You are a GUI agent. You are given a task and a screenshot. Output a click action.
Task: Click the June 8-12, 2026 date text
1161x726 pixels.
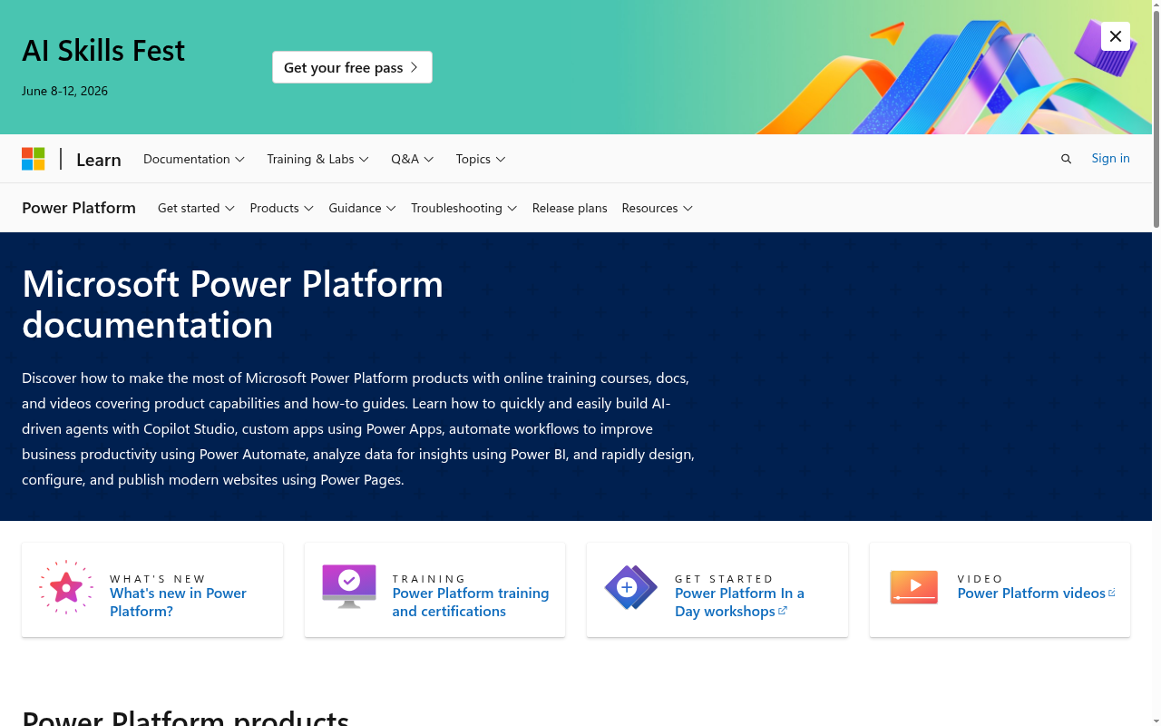click(64, 91)
